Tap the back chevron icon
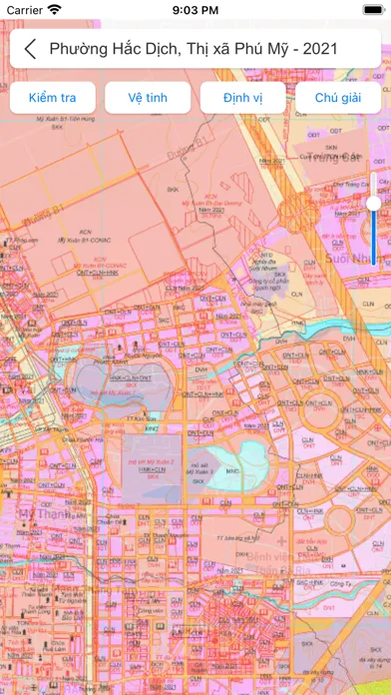Viewport: 391px width, 695px height. coord(30,49)
